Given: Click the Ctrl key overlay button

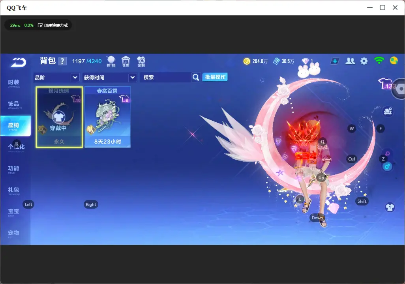Looking at the screenshot, I should [352, 159].
